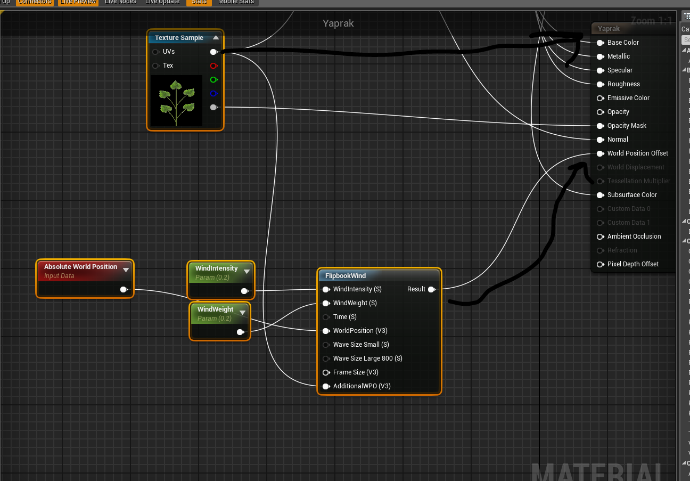Expand the Absolute World Position node arrow
Image resolution: width=690 pixels, height=481 pixels.
pos(126,270)
